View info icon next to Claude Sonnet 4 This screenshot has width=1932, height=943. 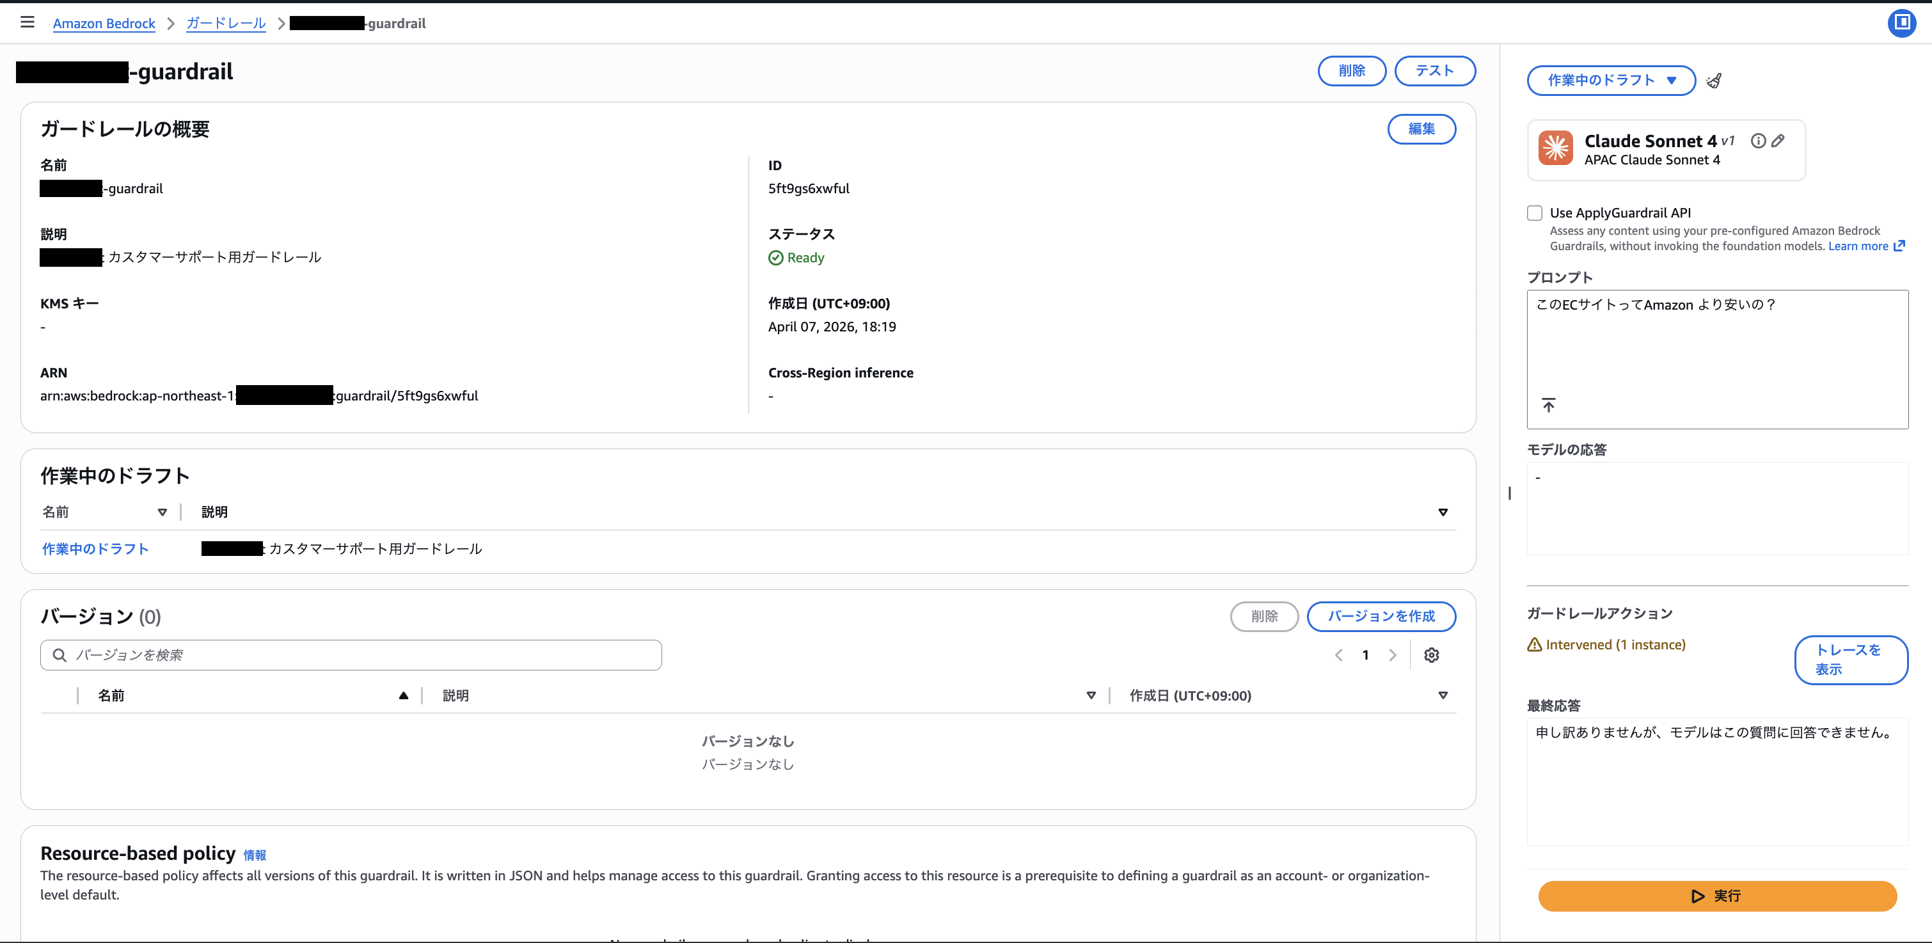(x=1758, y=140)
